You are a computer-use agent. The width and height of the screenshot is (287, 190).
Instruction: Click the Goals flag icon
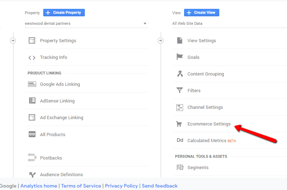point(180,57)
